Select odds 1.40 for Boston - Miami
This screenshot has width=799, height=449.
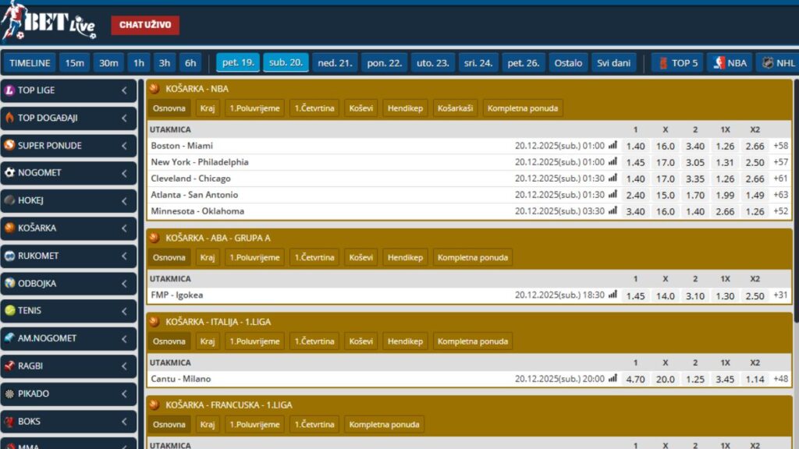[x=634, y=146]
